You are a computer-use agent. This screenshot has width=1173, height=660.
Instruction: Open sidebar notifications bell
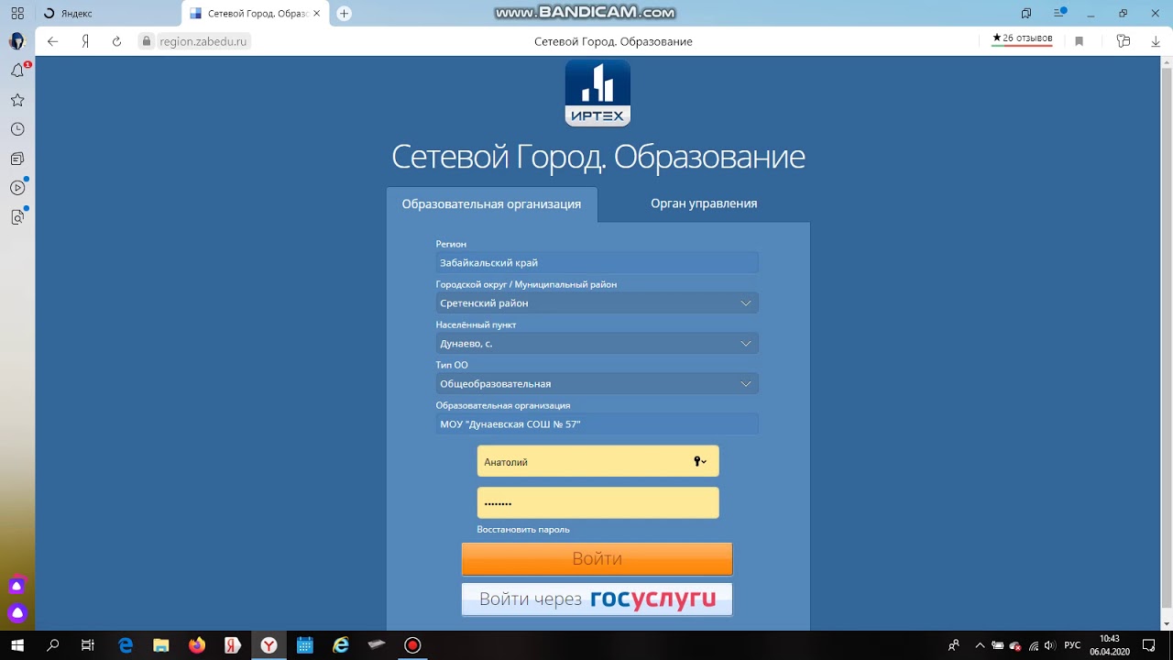(17, 71)
